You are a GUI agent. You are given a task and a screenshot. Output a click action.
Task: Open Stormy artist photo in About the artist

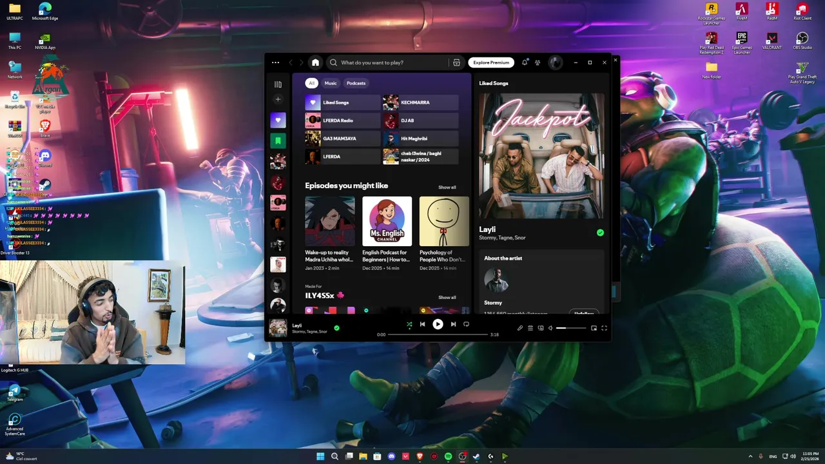pos(496,281)
